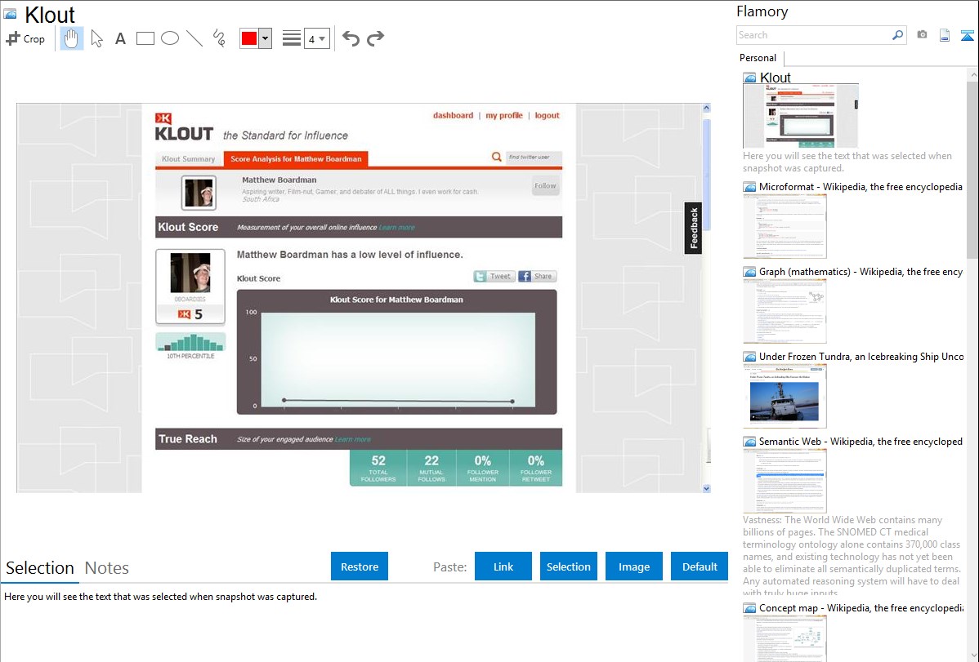Switch to the Klout Summary tab
The image size is (979, 662).
coord(188,159)
